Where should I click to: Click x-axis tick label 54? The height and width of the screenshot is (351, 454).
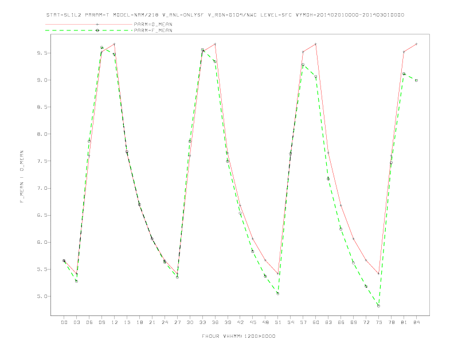291,322
